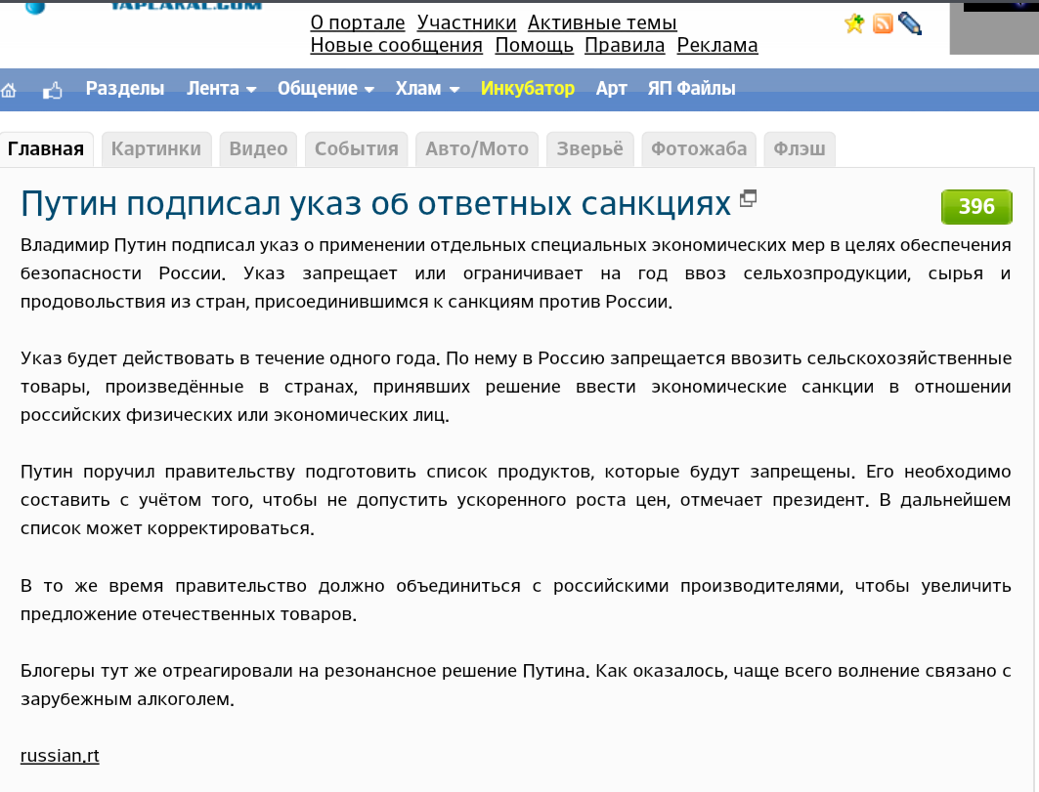Expand the Лента dropdown menu

(221, 89)
